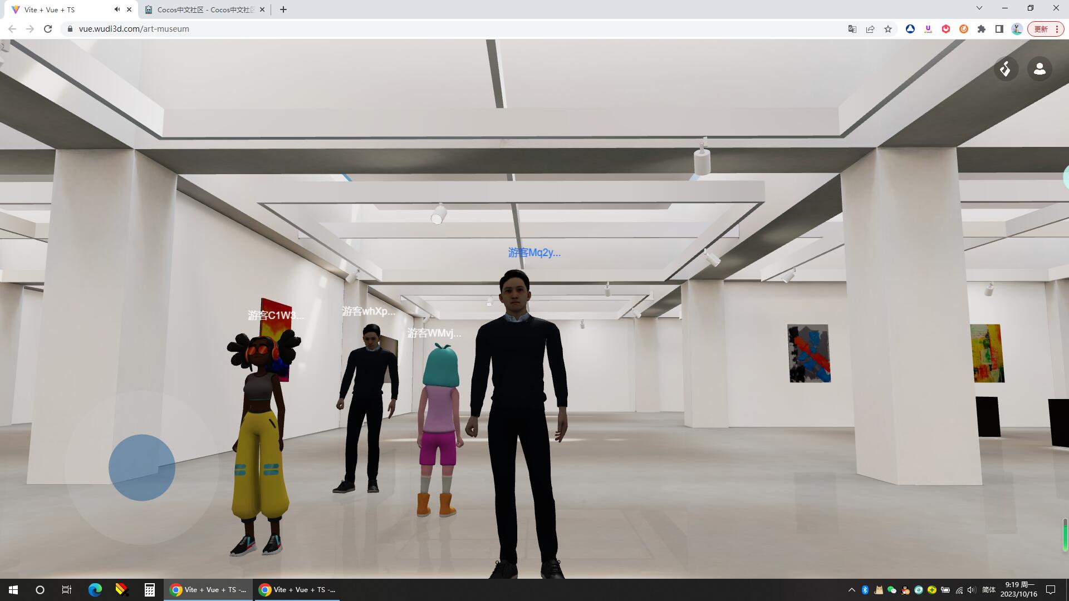Open a new browser tab
This screenshot has height=601, width=1069.
coord(283,9)
